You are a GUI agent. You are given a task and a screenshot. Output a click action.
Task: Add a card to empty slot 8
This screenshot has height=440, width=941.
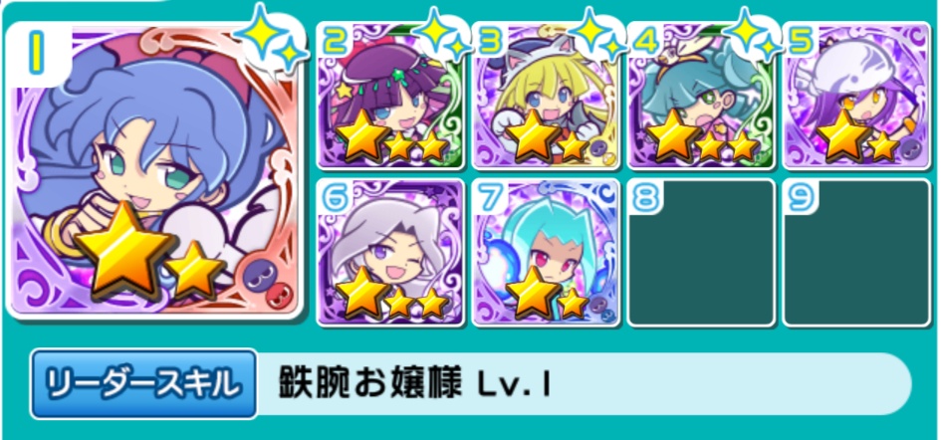click(701, 252)
